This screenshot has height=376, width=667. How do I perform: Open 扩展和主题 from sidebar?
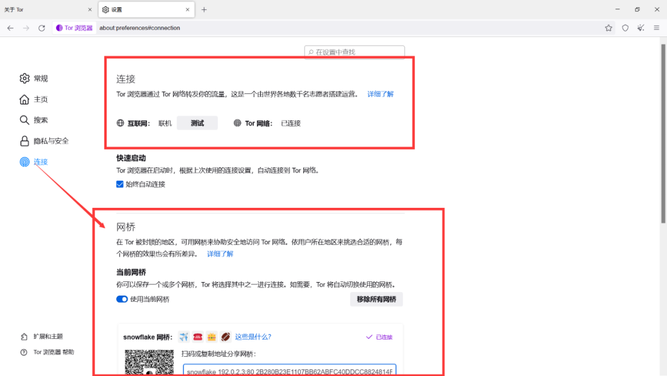coord(42,336)
